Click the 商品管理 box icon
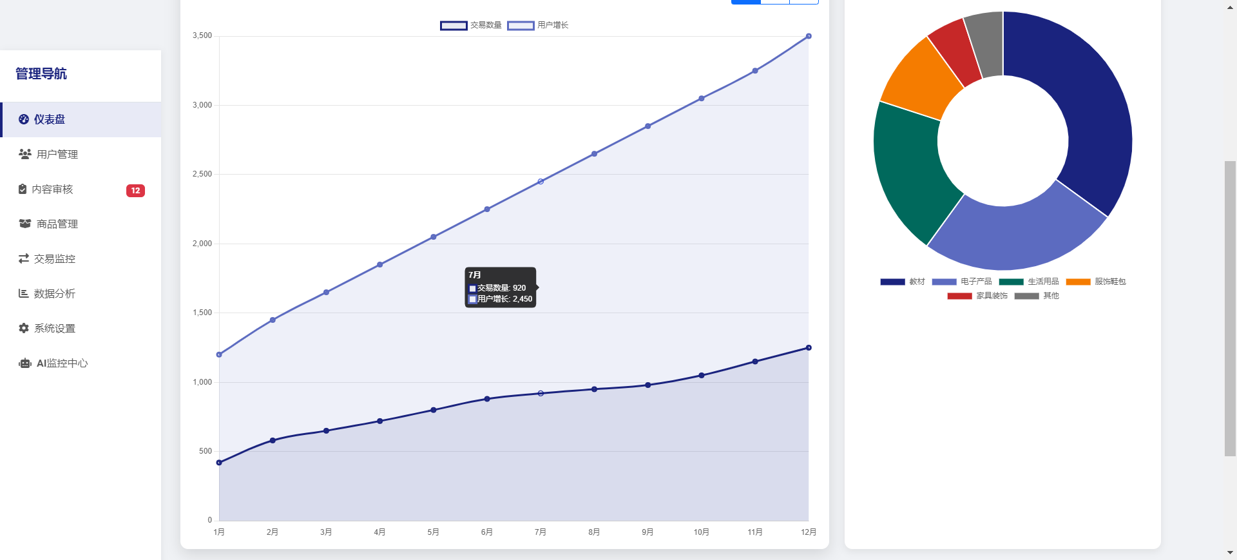The width and height of the screenshot is (1237, 560). pyautogui.click(x=25, y=224)
